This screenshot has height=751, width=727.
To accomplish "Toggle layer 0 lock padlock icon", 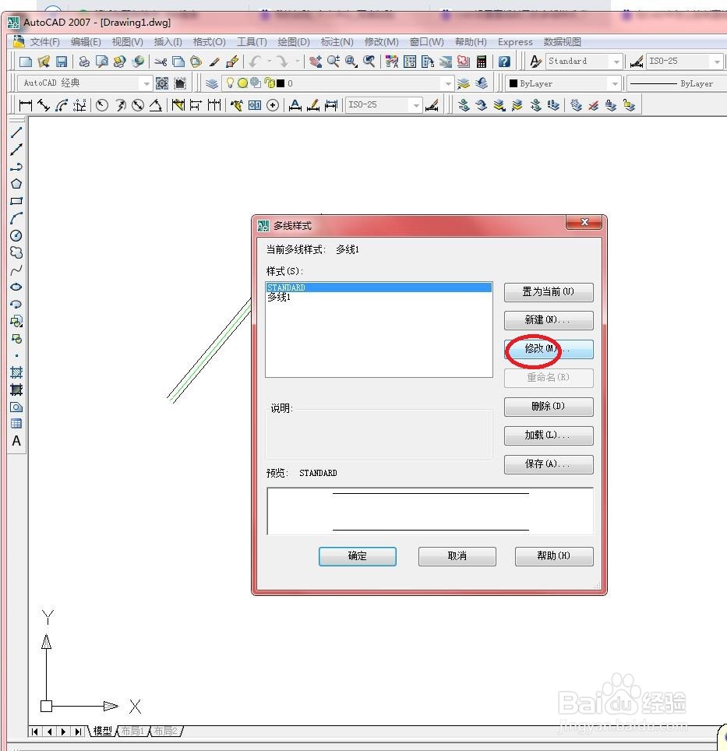I will pyautogui.click(x=270, y=83).
